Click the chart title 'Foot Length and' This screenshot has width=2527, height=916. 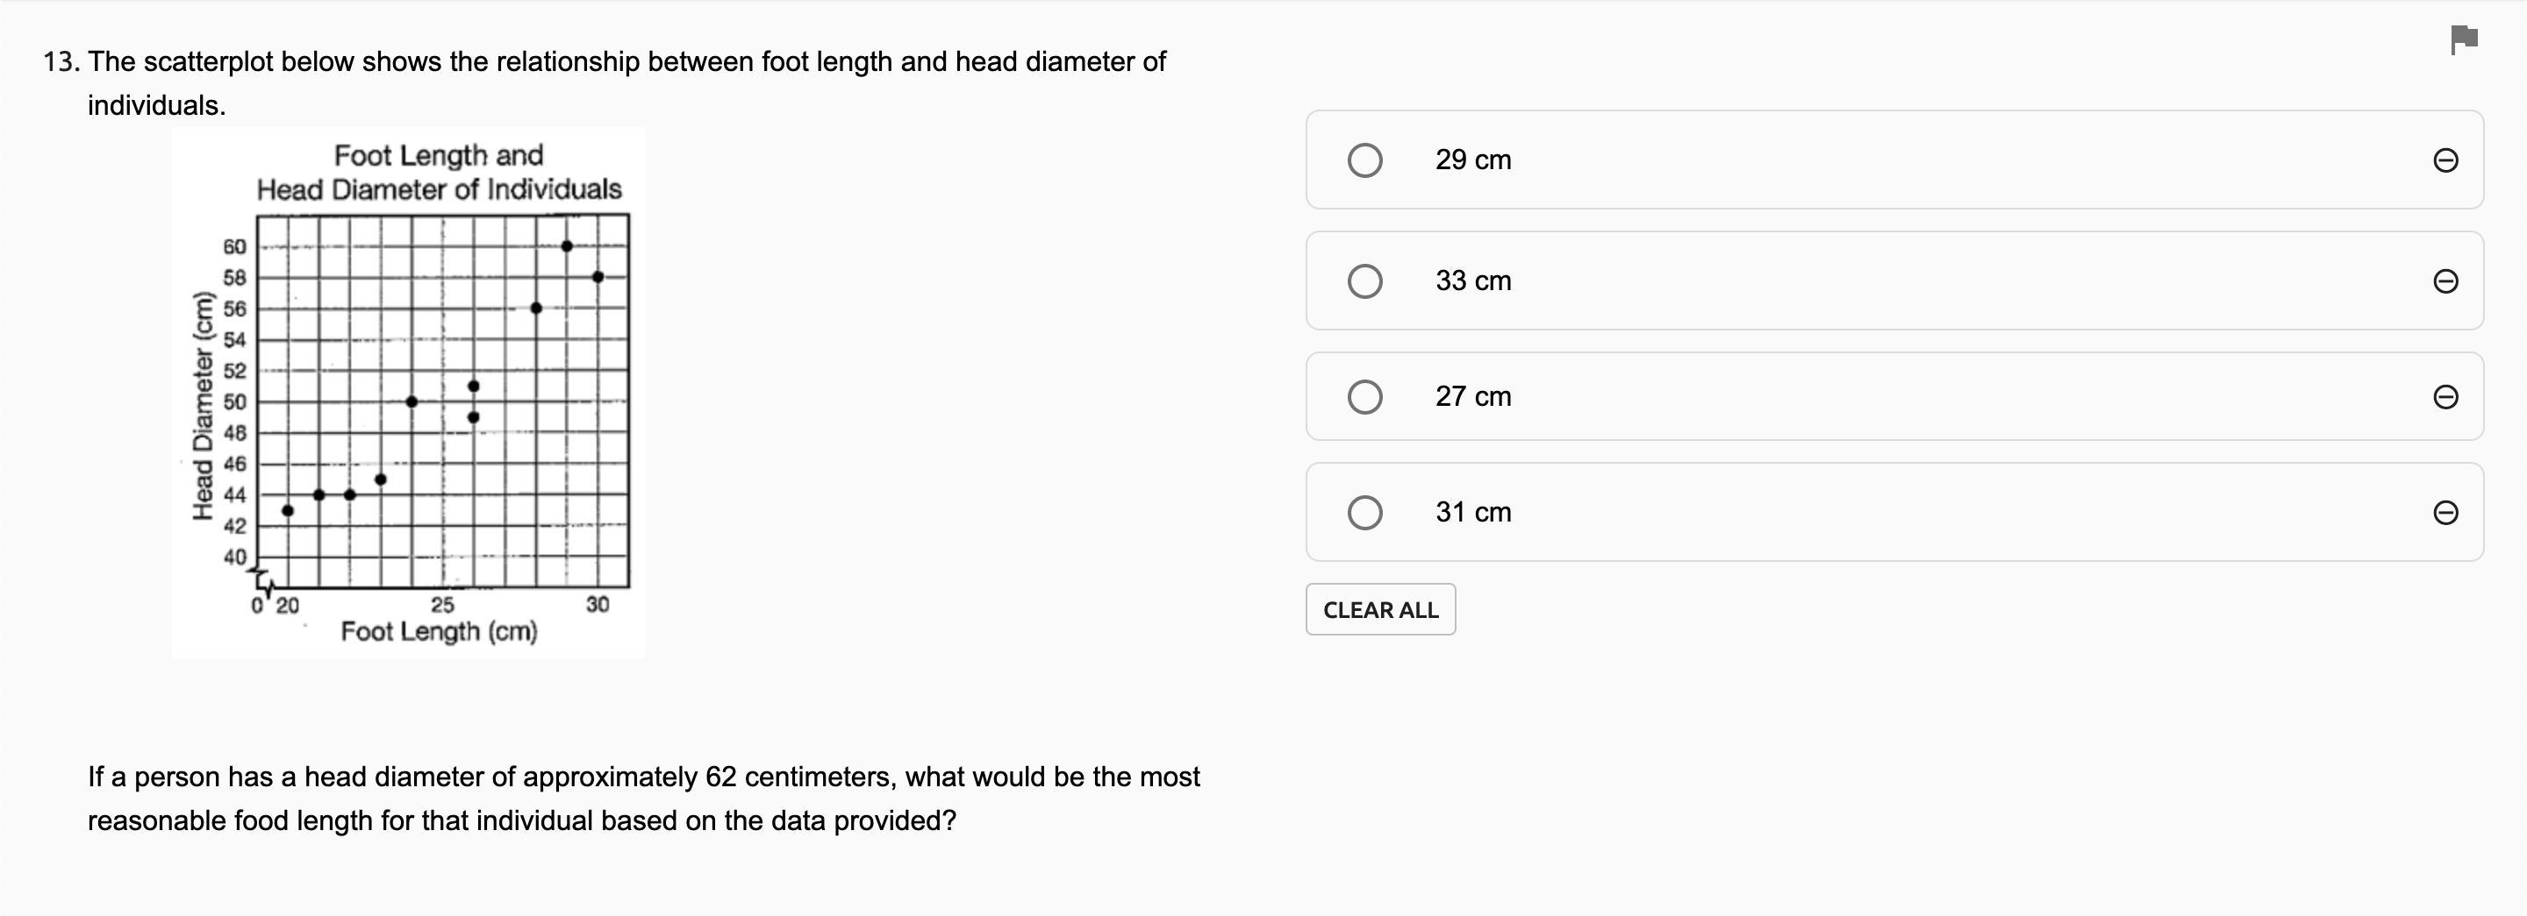point(439,156)
